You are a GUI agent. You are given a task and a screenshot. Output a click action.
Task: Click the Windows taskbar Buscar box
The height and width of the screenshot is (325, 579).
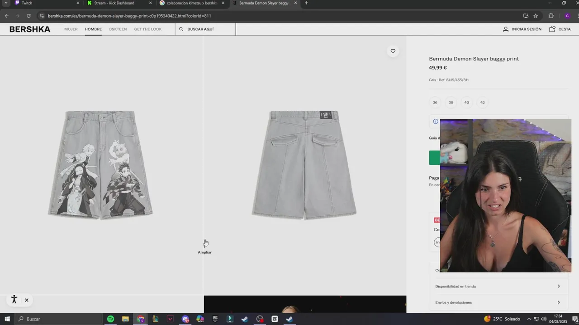(59, 319)
